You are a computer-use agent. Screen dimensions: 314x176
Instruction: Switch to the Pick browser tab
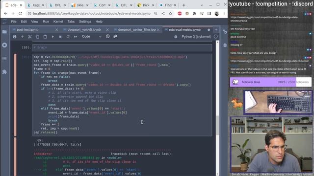pyautogui.click(x=146, y=5)
